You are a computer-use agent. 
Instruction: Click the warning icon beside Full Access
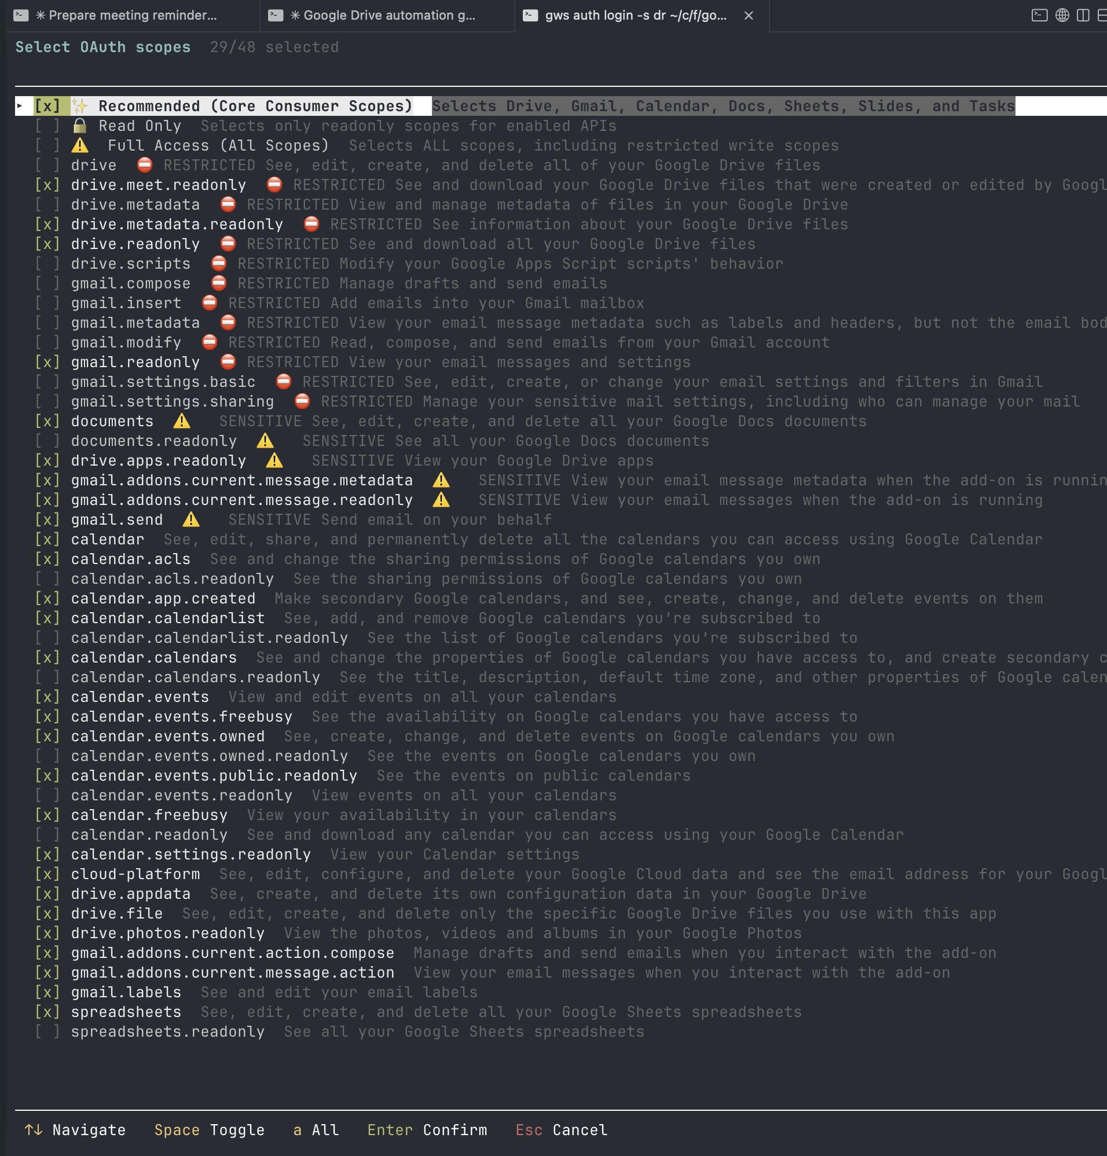point(80,145)
